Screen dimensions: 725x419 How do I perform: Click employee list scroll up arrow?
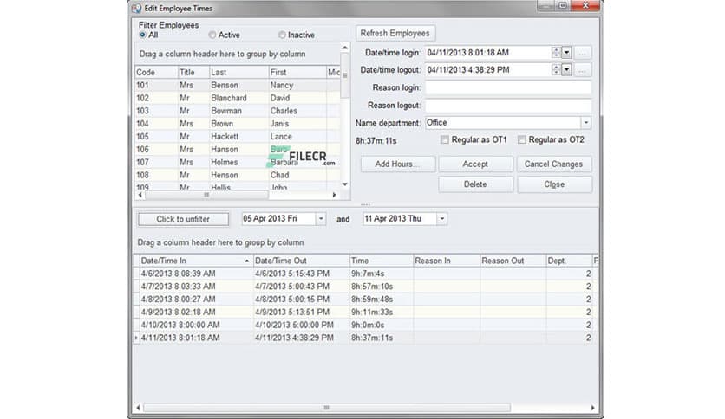pyautogui.click(x=345, y=48)
